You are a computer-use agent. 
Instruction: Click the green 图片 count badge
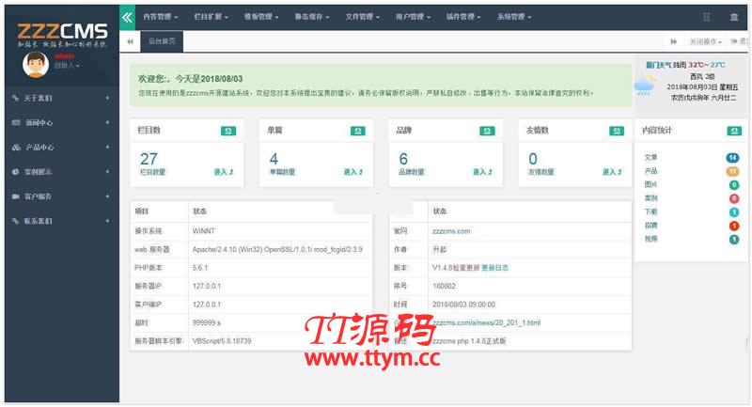click(734, 185)
